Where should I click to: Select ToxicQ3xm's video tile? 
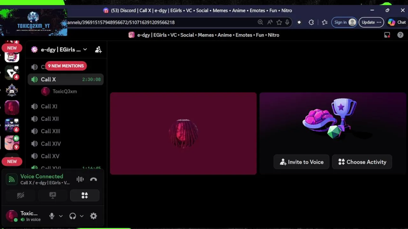(x=183, y=134)
